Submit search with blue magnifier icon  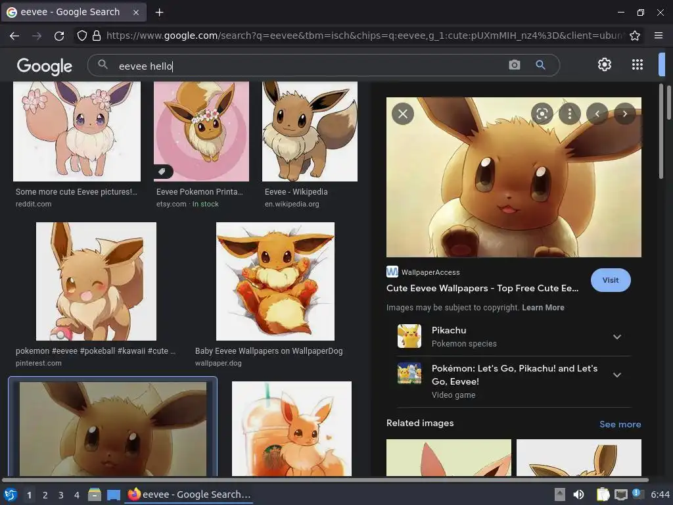coord(540,65)
